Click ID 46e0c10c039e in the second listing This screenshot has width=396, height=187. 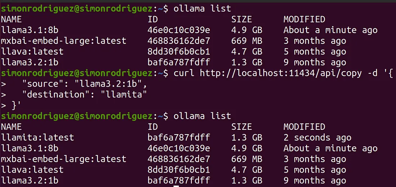(179, 148)
